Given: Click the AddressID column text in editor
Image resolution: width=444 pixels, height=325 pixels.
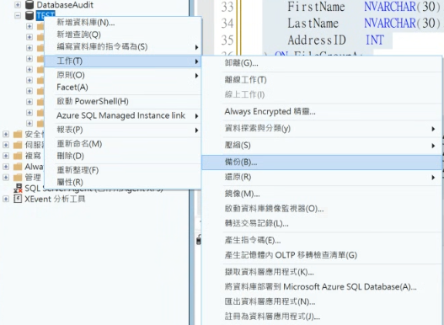Looking at the screenshot, I should [x=317, y=40].
